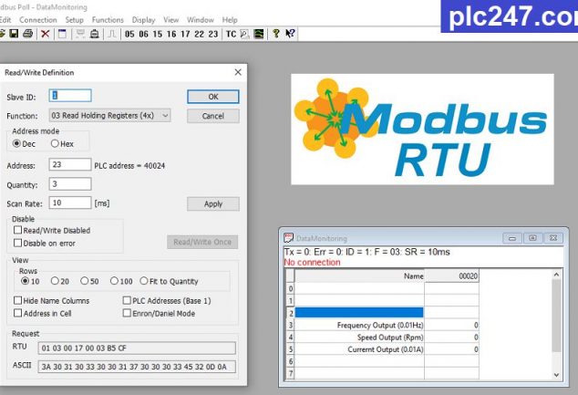Click the ASCII request text box
The image size is (578, 395).
pos(137,367)
